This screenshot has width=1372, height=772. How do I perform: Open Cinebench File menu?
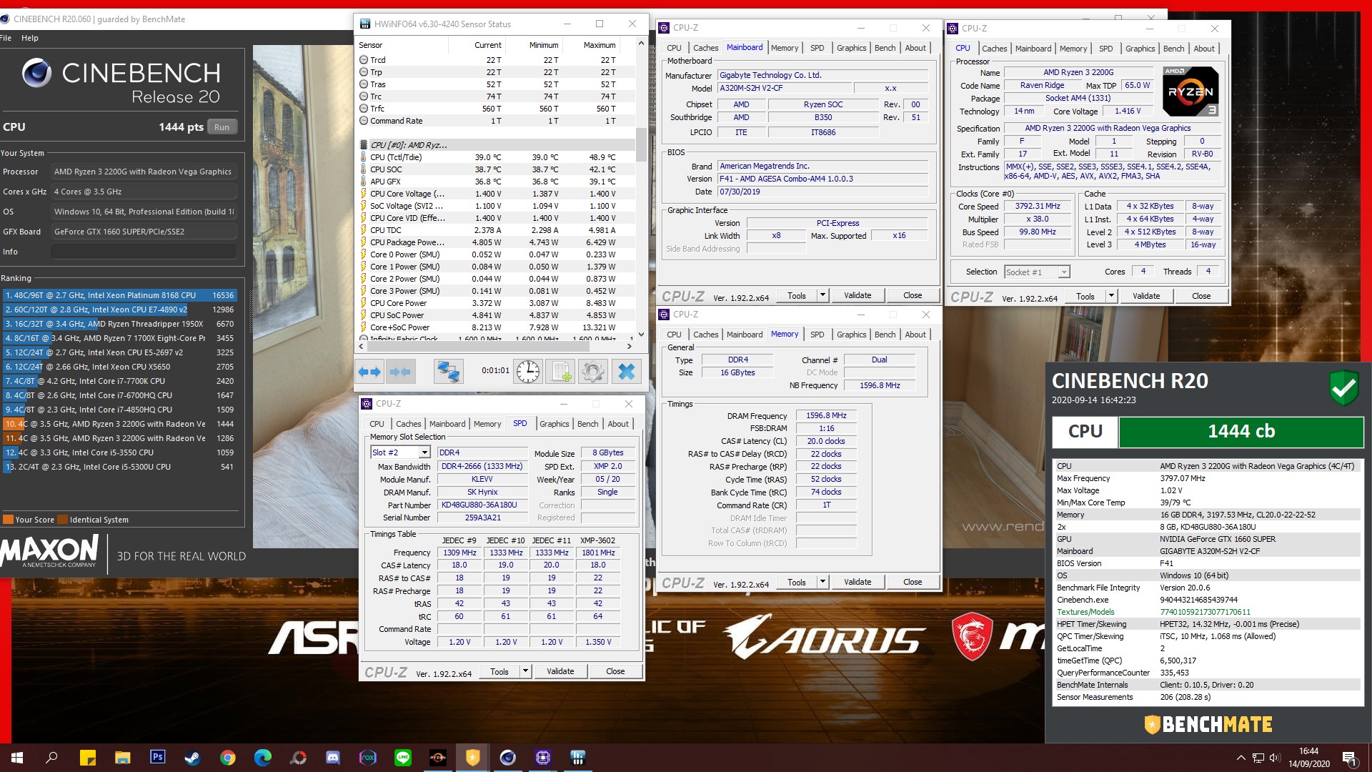[6, 38]
